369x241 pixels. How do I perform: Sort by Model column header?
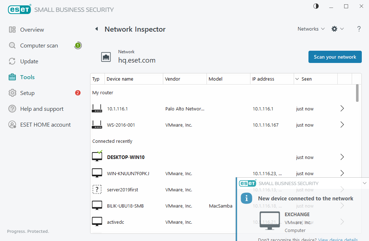click(x=228, y=79)
